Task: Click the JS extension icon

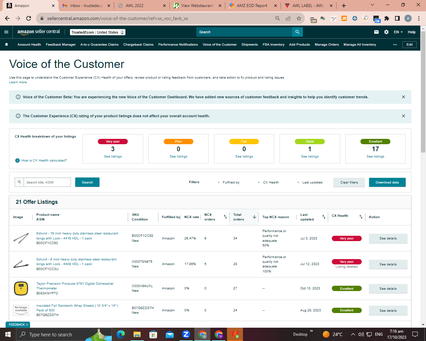Action: 344,18
